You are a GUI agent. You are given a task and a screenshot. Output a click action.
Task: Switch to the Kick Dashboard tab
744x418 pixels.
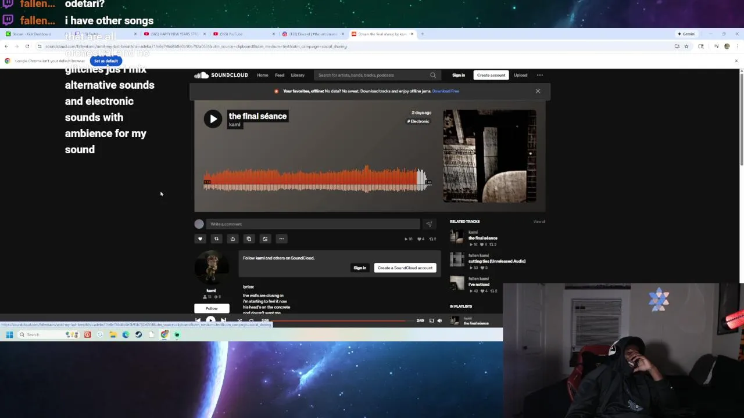pyautogui.click(x=35, y=34)
